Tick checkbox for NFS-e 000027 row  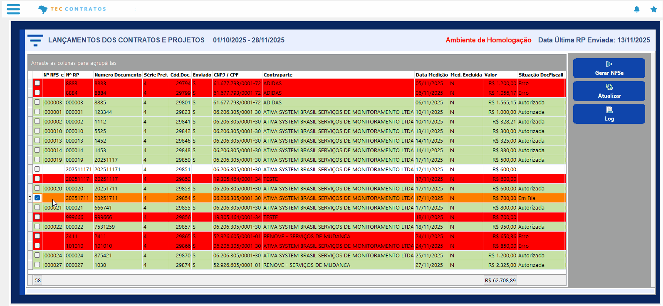point(37,265)
